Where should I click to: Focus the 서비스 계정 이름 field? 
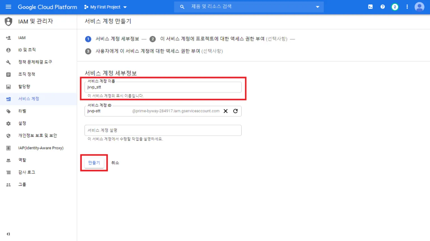tap(163, 87)
